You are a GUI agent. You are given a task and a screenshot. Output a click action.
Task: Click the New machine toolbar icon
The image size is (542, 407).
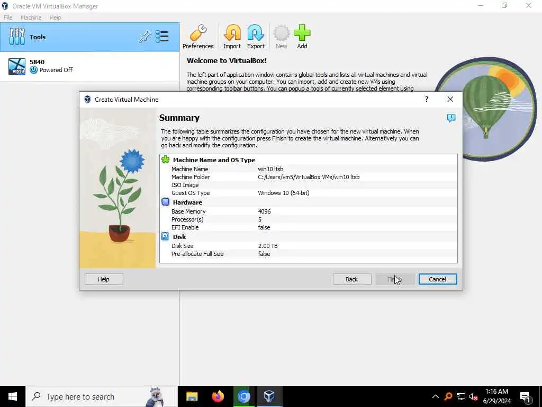282,37
